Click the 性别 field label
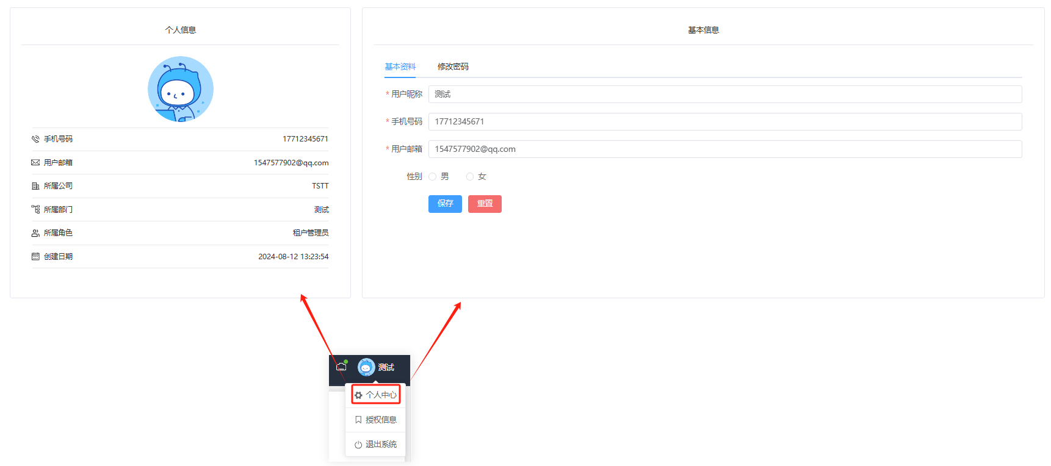Image resolution: width=1051 pixels, height=466 pixels. 414,177
